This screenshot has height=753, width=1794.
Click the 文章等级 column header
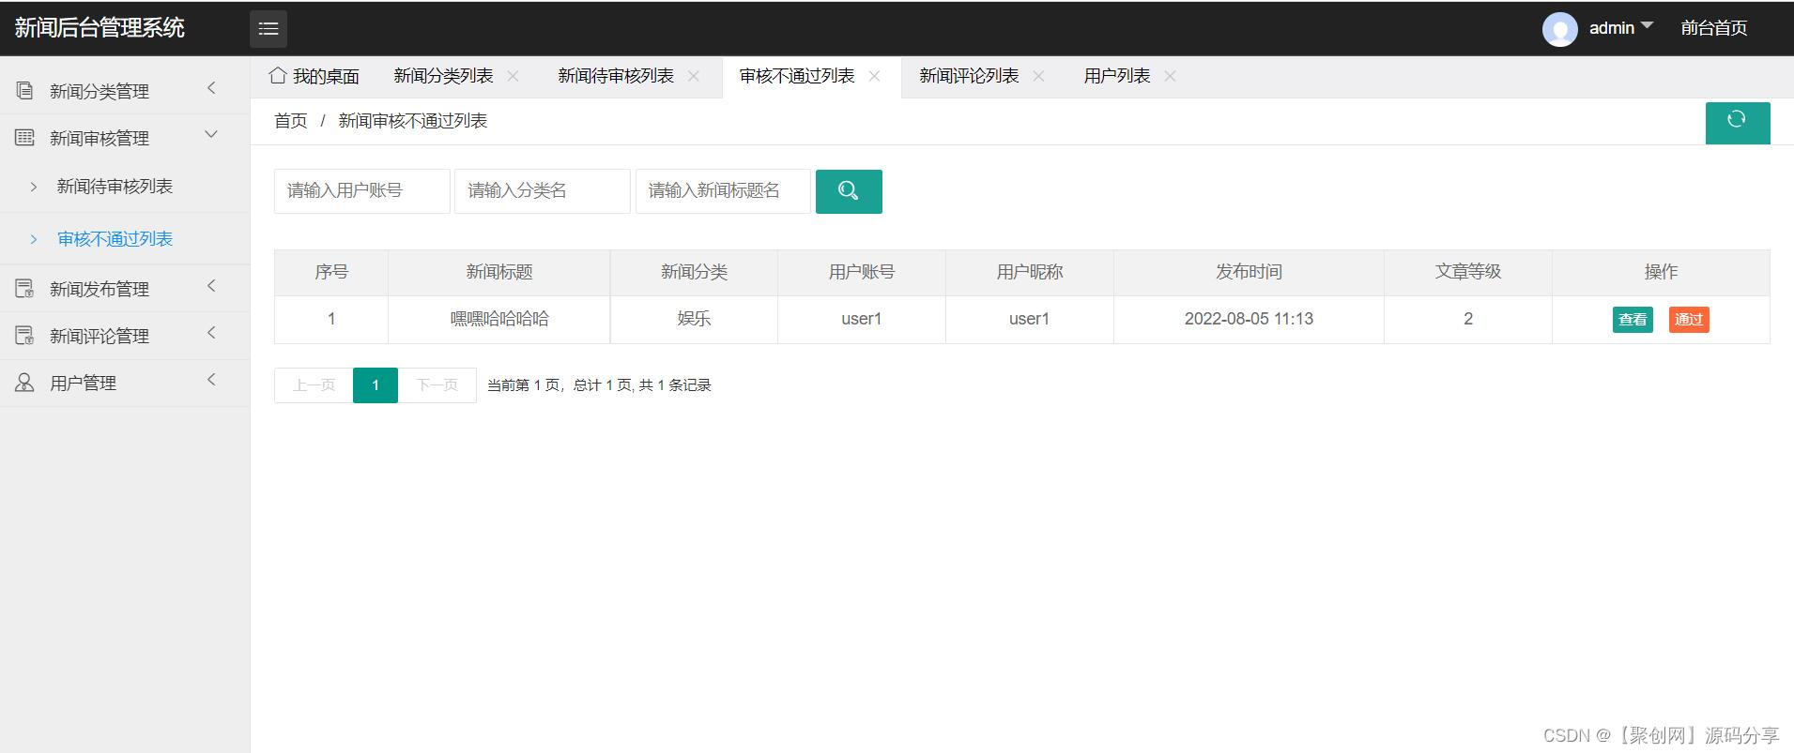pyautogui.click(x=1468, y=273)
